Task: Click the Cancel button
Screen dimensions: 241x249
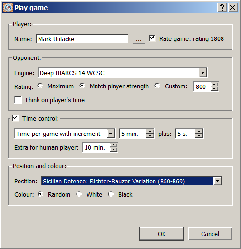Action: 210,234
